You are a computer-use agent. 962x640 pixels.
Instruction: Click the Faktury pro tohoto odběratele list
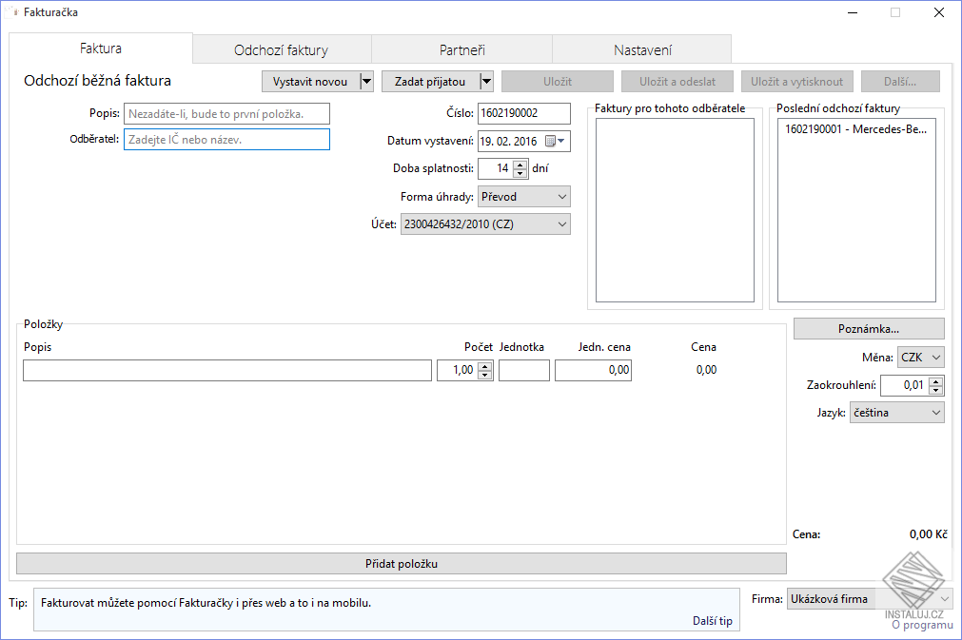click(x=675, y=209)
